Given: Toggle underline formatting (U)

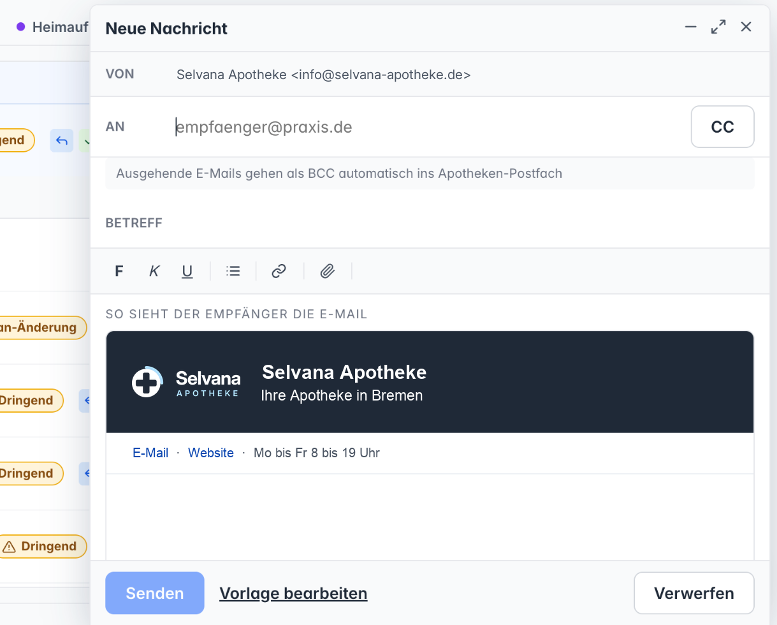Looking at the screenshot, I should [x=187, y=271].
